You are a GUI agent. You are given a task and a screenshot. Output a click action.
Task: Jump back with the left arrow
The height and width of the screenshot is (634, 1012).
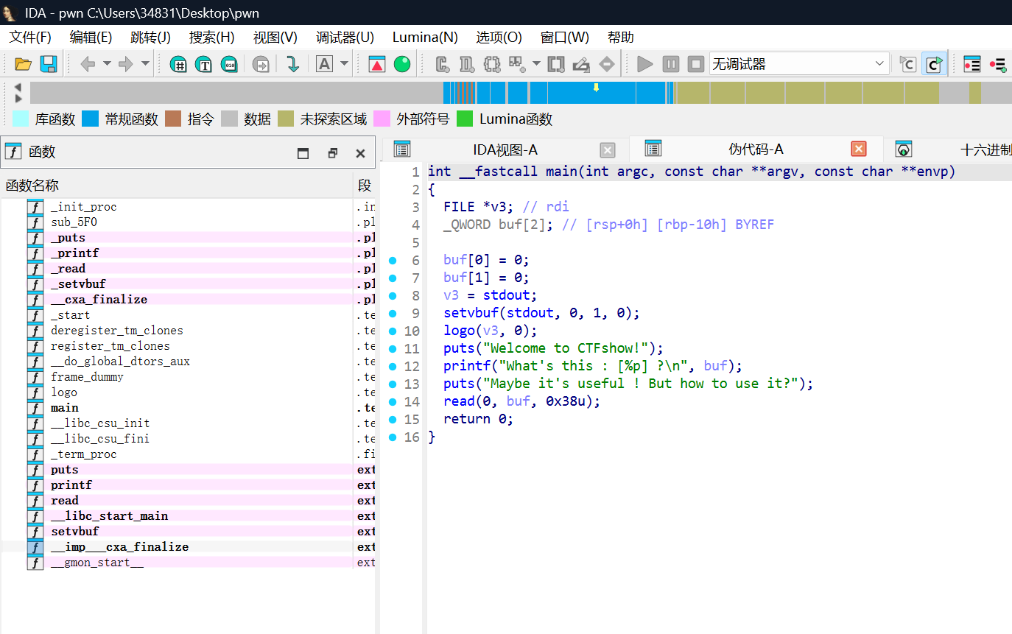point(88,64)
